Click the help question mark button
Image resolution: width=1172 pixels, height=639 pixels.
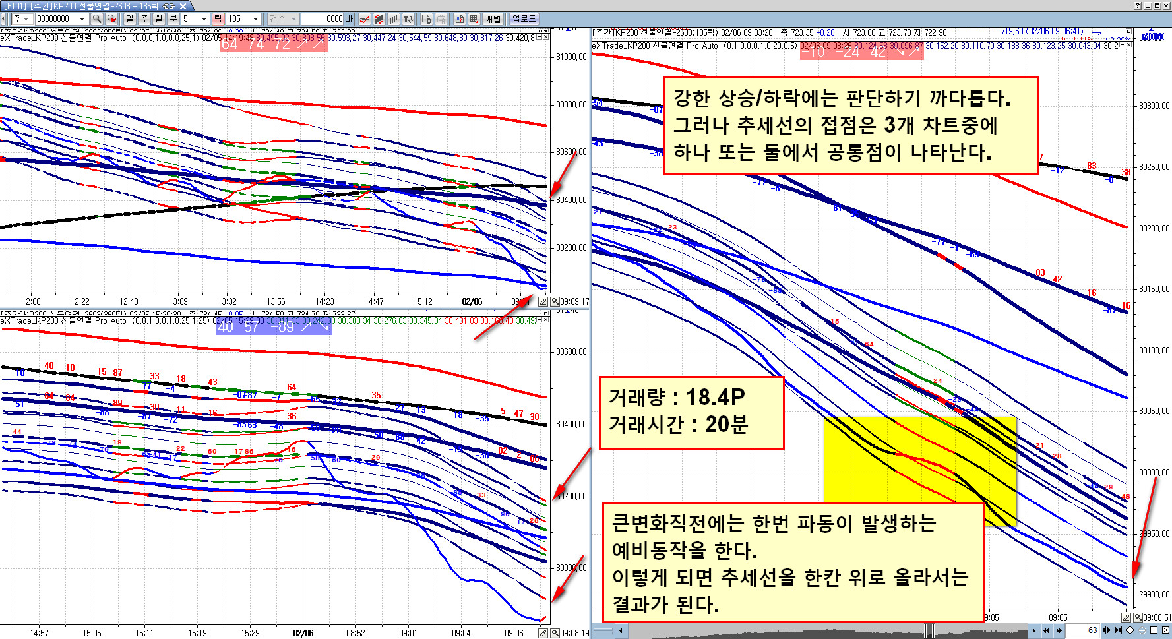[x=1137, y=5]
